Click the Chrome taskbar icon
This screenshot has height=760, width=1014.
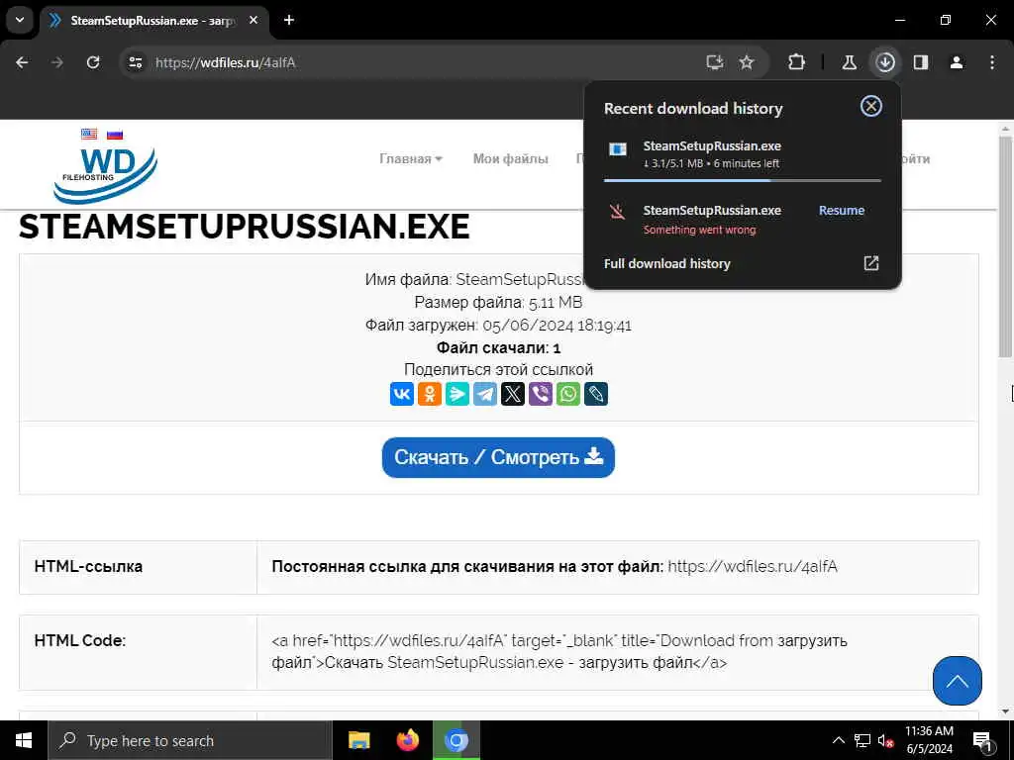coord(456,740)
